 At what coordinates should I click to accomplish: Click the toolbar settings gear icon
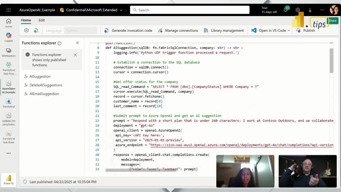pyautogui.click(x=26, y=30)
